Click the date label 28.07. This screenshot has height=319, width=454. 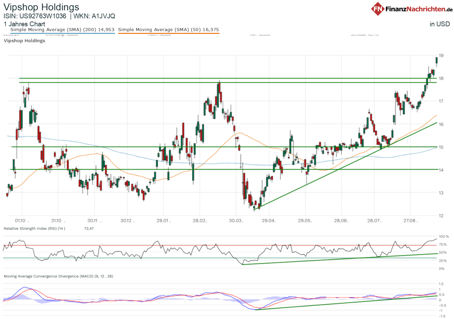point(375,220)
